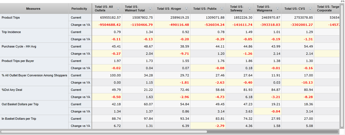
Task: Click the horizontal scrollbar thumb
Action: [x=104, y=132]
